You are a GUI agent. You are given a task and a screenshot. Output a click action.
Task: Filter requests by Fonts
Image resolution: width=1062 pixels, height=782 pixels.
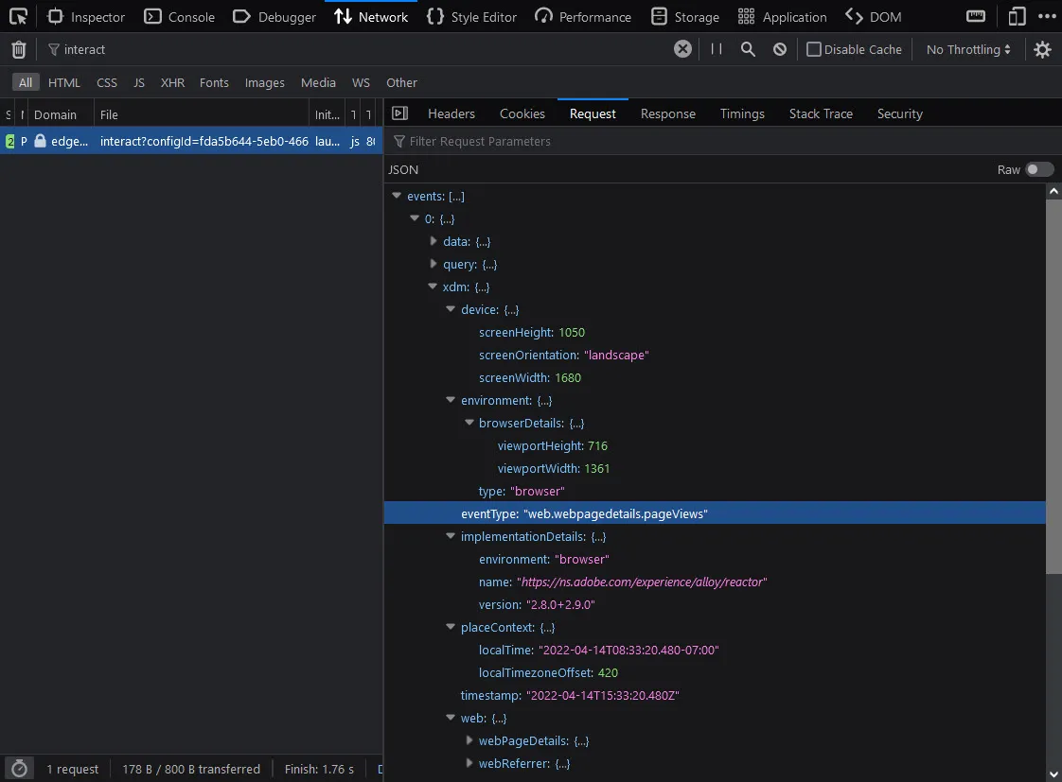click(214, 82)
